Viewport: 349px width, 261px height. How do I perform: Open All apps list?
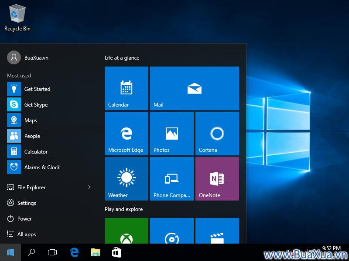[26, 234]
